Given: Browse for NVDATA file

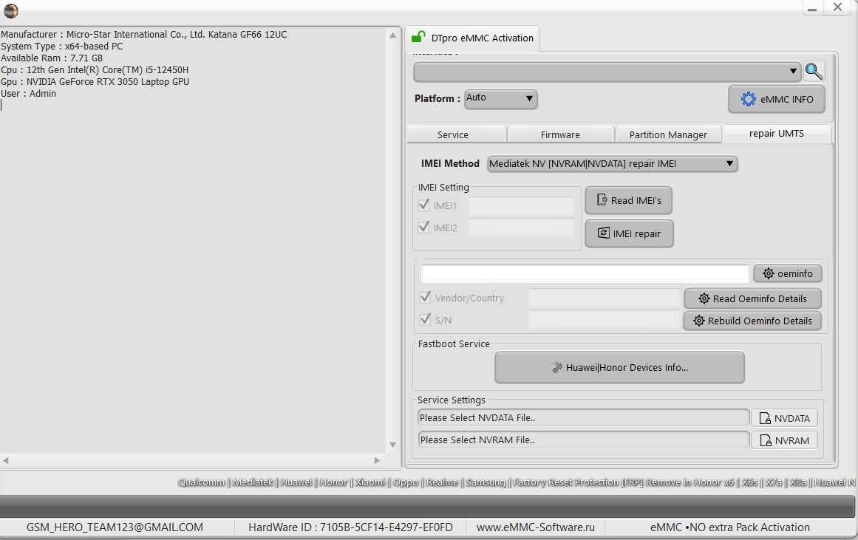Looking at the screenshot, I should pyautogui.click(x=784, y=419).
